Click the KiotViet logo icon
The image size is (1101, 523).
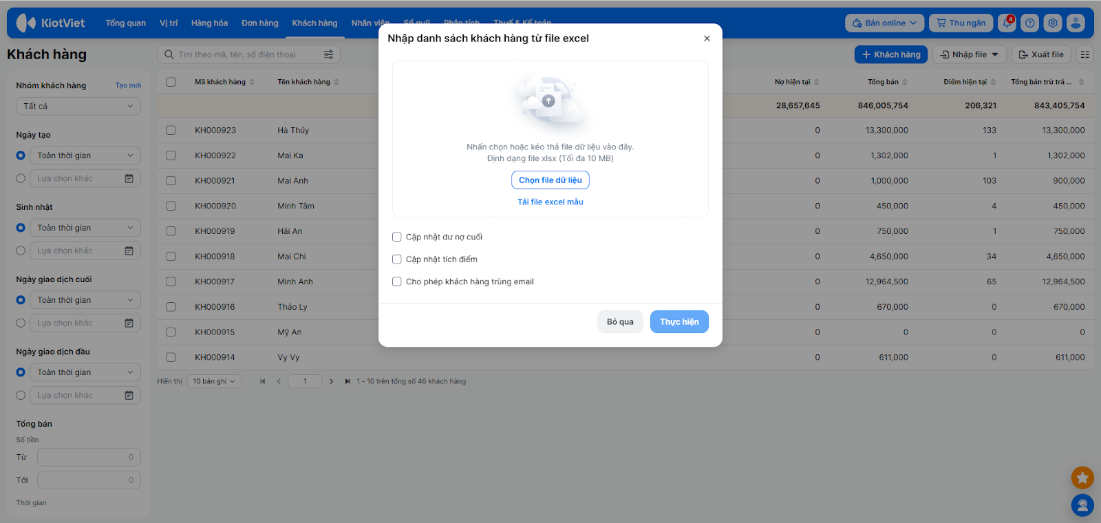[26, 23]
